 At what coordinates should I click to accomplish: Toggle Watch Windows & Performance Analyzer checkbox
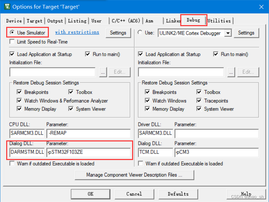coord(19,100)
